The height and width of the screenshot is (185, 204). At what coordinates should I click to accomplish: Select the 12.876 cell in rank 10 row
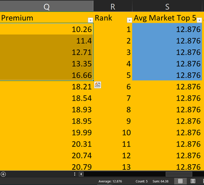(x=167, y=133)
